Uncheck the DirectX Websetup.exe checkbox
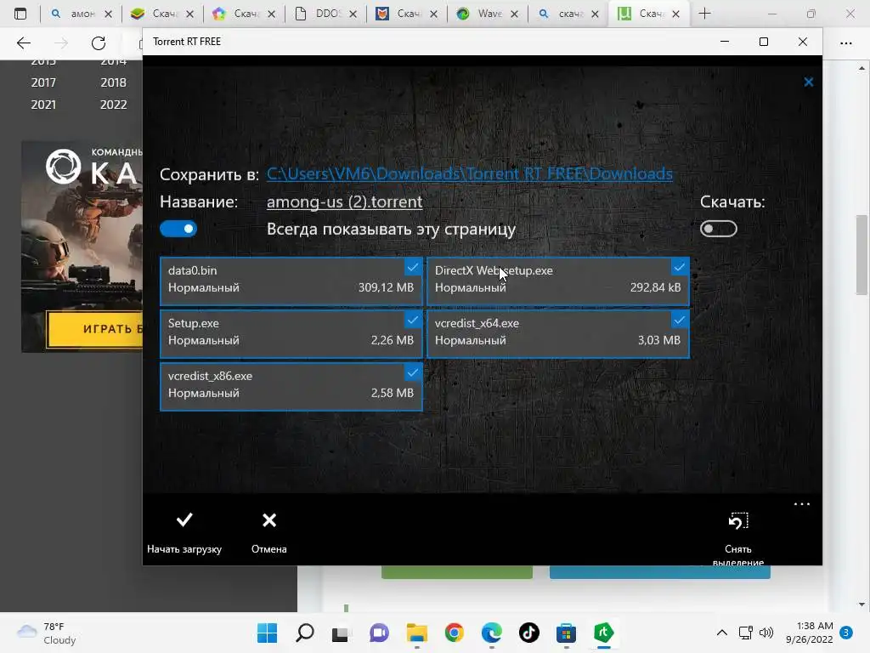 coord(679,267)
